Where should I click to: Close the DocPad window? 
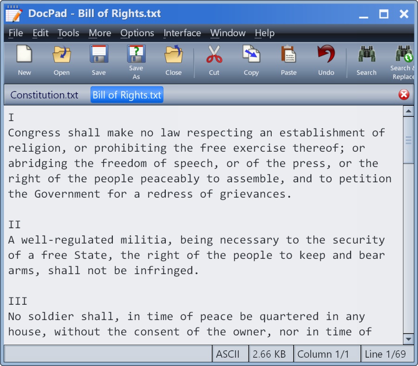pos(404,14)
